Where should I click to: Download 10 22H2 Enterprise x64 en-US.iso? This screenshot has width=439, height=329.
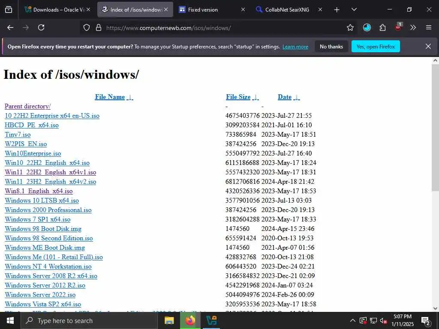coord(52,116)
